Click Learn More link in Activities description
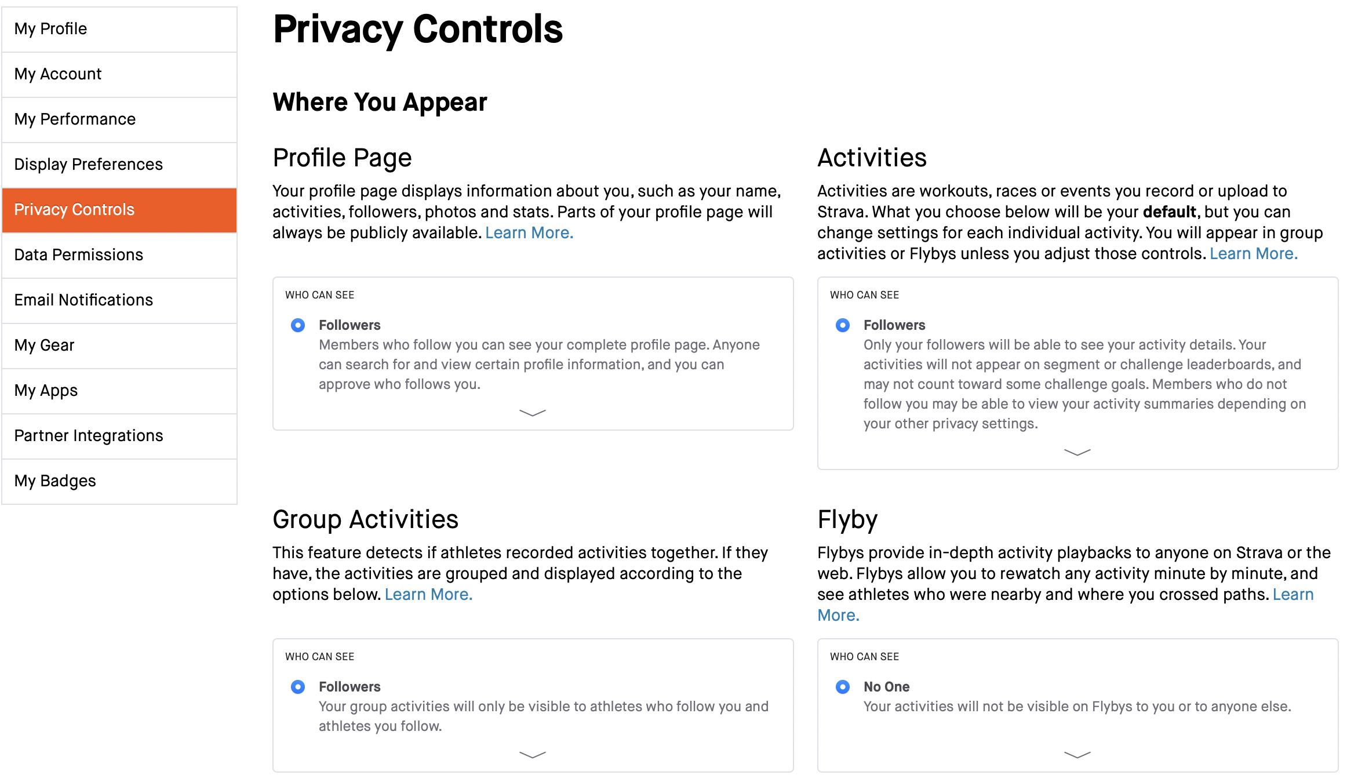The width and height of the screenshot is (1347, 779). (x=1254, y=254)
